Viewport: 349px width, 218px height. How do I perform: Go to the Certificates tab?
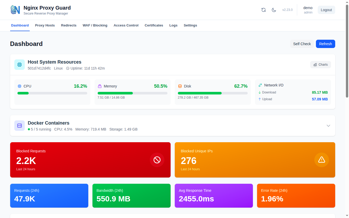[x=154, y=25]
